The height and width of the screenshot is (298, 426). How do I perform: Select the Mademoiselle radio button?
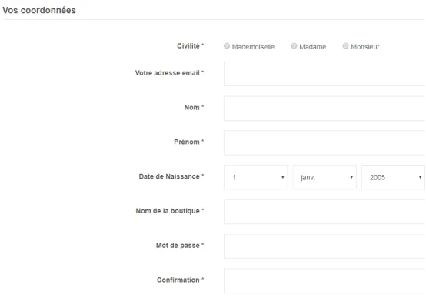pos(227,46)
